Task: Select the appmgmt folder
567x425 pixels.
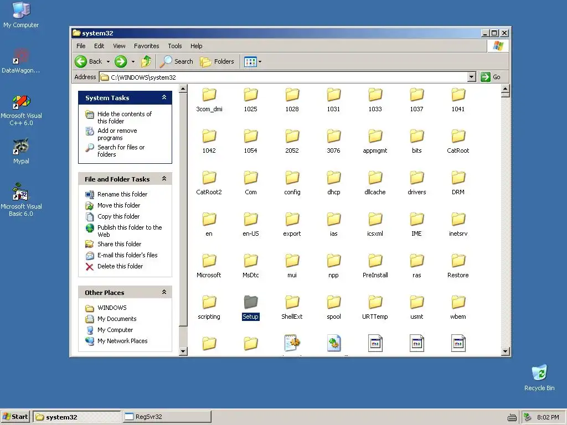Action: tap(375, 142)
